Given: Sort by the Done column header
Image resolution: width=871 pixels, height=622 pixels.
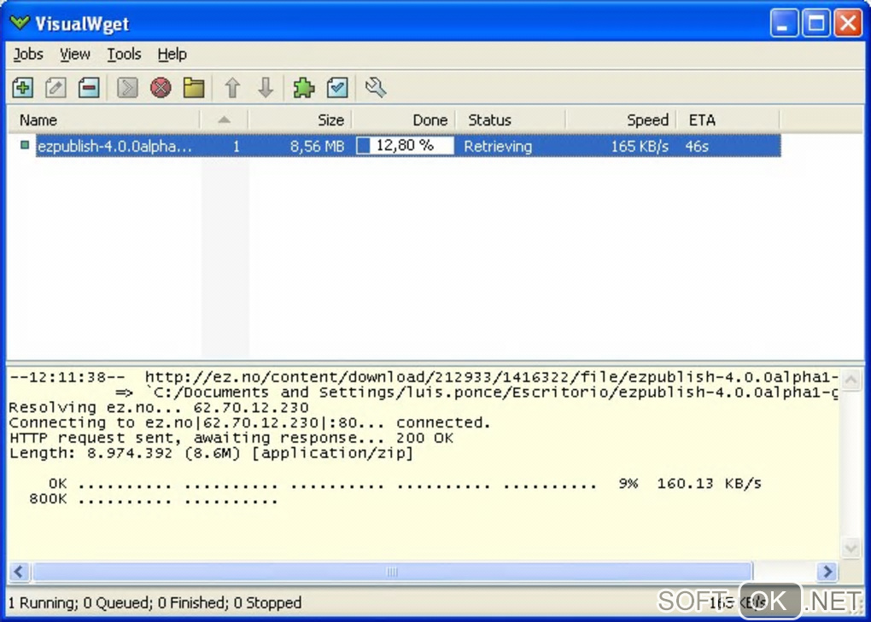Looking at the screenshot, I should 404,119.
